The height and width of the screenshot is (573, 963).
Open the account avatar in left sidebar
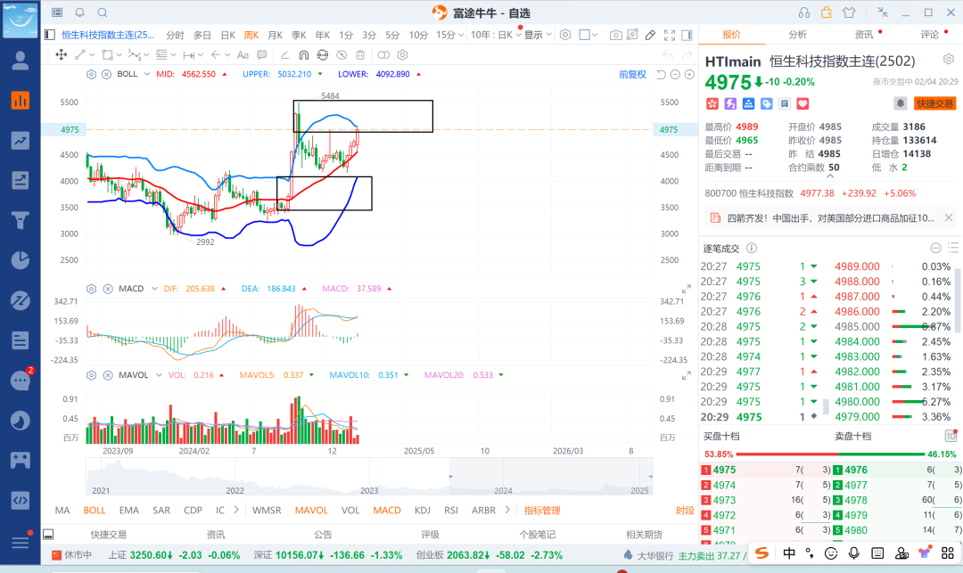[x=21, y=60]
